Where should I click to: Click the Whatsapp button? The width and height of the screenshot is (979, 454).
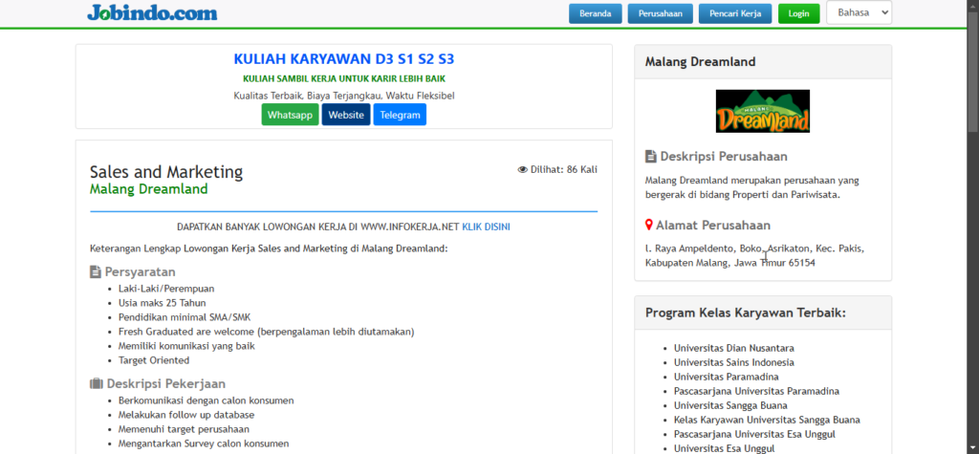290,115
